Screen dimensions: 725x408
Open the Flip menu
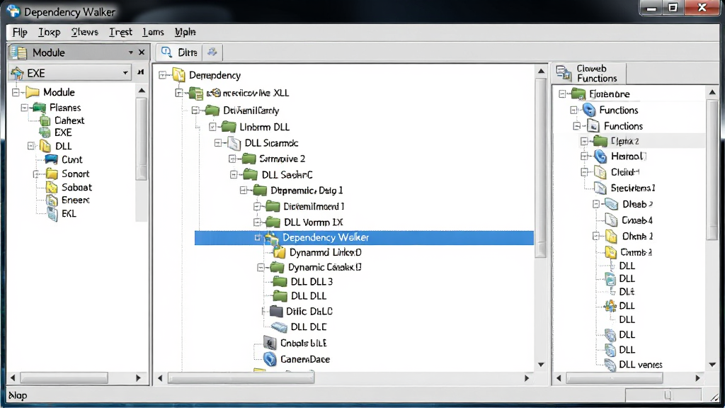click(x=19, y=32)
